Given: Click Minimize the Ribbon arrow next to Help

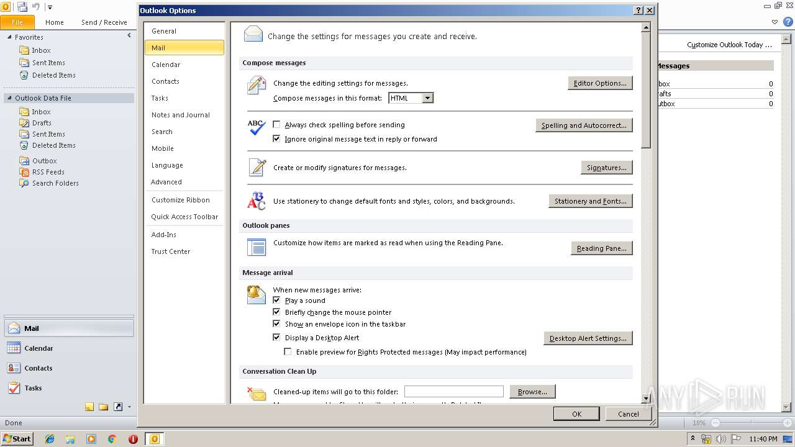Looking at the screenshot, I should click(x=775, y=22).
